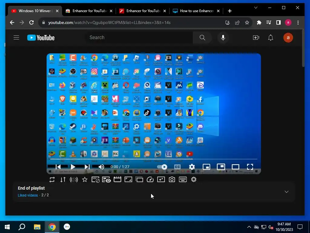The height and width of the screenshot is (233, 310).
Task: Reload the current page
Action: [31, 22]
